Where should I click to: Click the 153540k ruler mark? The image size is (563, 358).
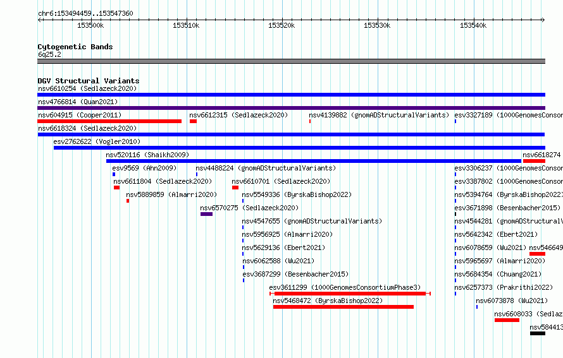[473, 25]
